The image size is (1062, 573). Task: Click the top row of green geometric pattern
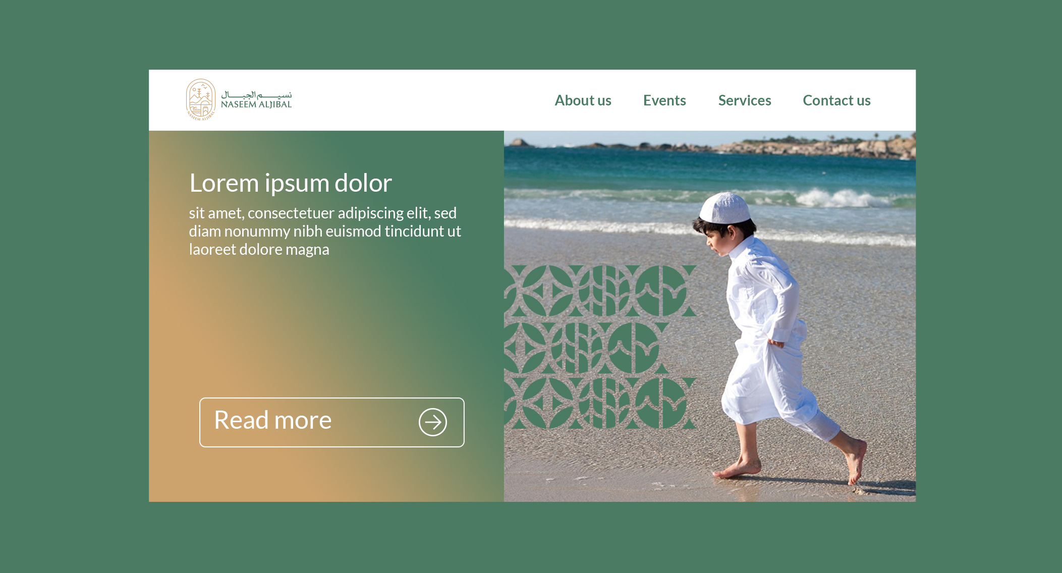pyautogui.click(x=600, y=291)
